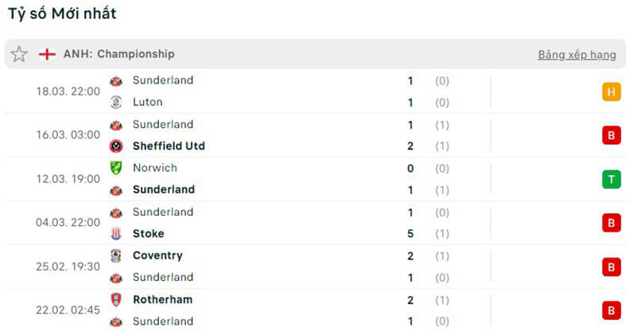
Task: Click the green T win result badge
Action: (x=611, y=179)
